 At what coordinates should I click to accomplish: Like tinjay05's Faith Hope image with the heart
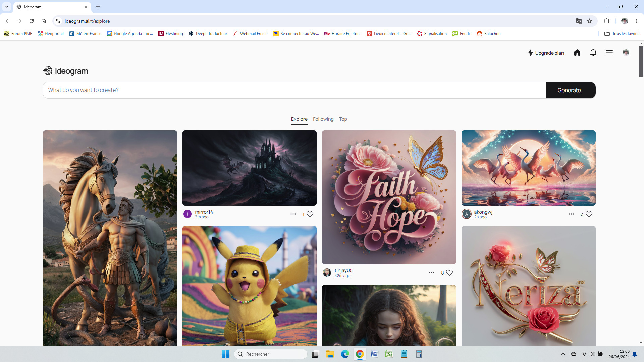[449, 273]
